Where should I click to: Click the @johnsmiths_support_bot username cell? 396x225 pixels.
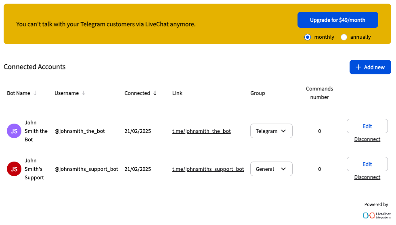point(86,169)
